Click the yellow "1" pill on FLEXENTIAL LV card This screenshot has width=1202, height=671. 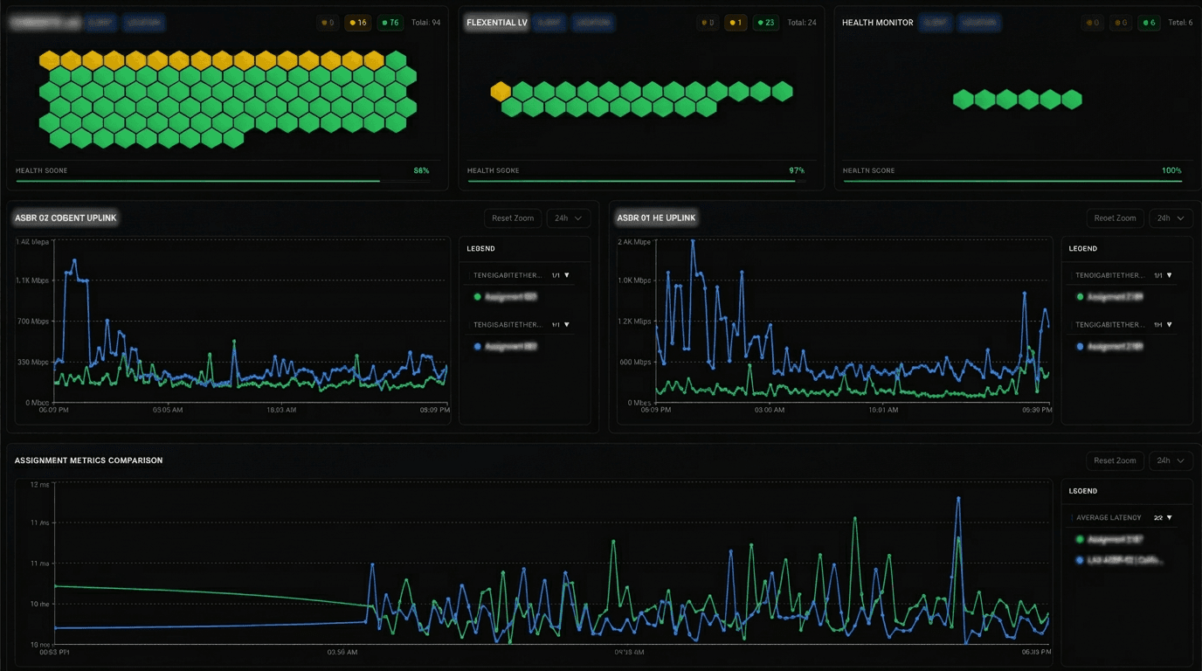[735, 24]
